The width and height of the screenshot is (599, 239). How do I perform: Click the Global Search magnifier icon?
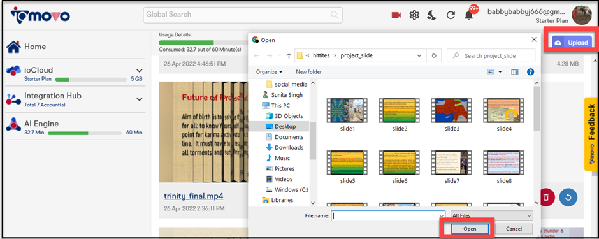click(x=335, y=15)
